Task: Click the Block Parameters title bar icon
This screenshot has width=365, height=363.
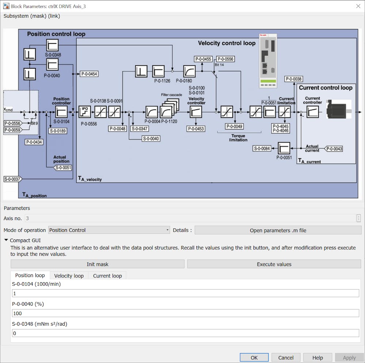Action: coord(6,6)
